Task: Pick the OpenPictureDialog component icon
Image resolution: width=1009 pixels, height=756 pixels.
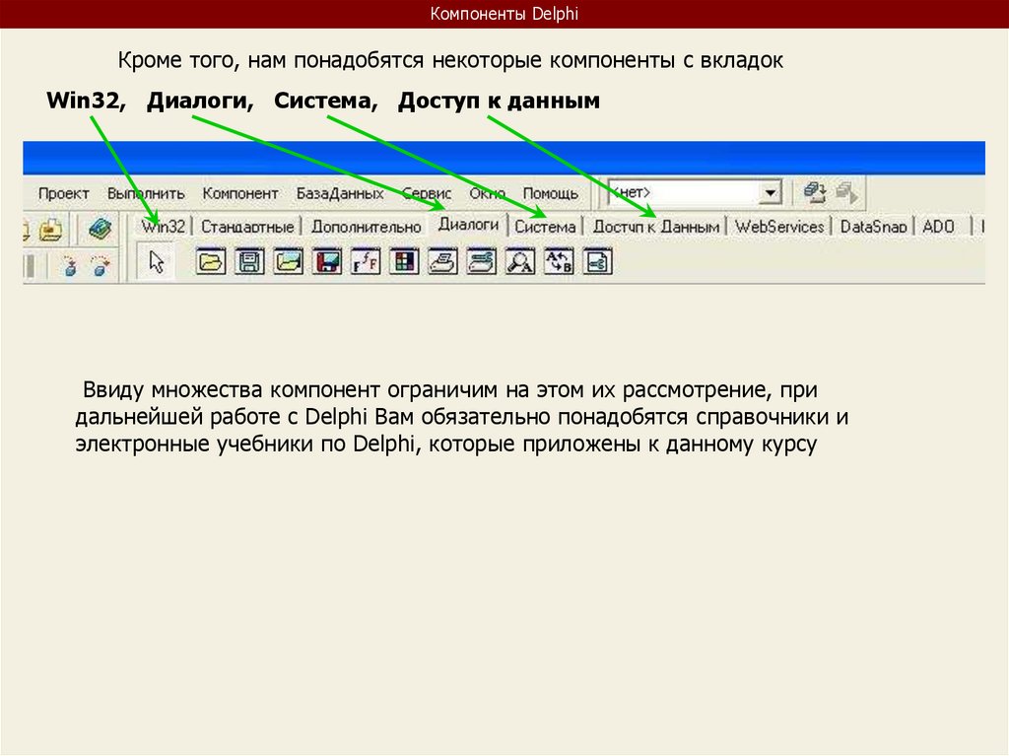Action: [x=289, y=261]
